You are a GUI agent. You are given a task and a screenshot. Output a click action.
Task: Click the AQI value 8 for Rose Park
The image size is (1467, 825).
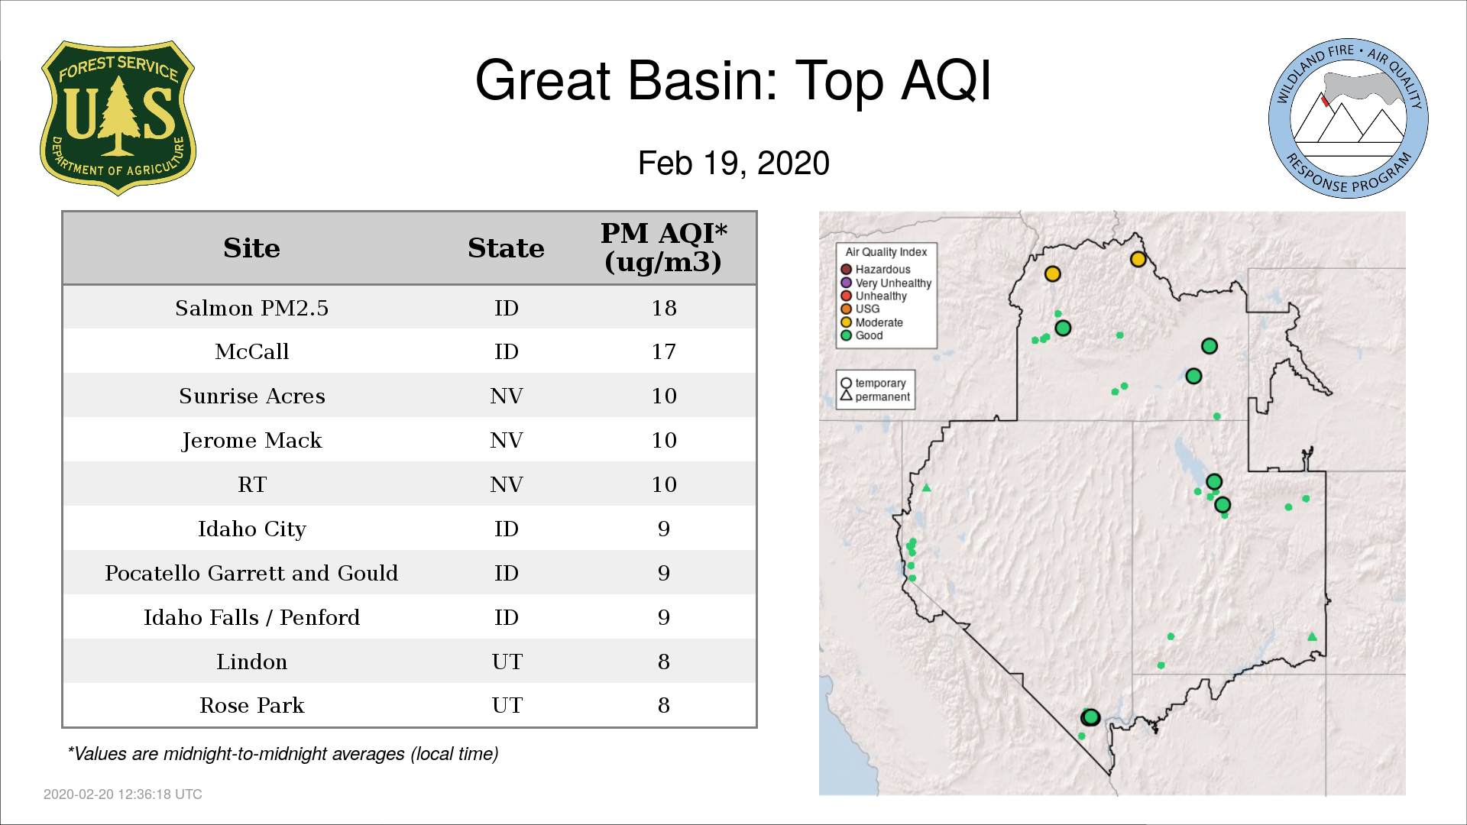click(x=664, y=705)
